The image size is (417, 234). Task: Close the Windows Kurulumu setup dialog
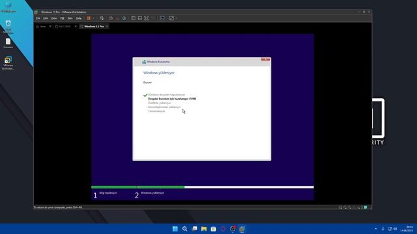pos(266,59)
